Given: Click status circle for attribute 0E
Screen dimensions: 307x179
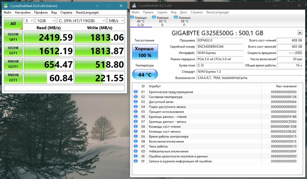Looking at the screenshot, I should coord(136,156).
